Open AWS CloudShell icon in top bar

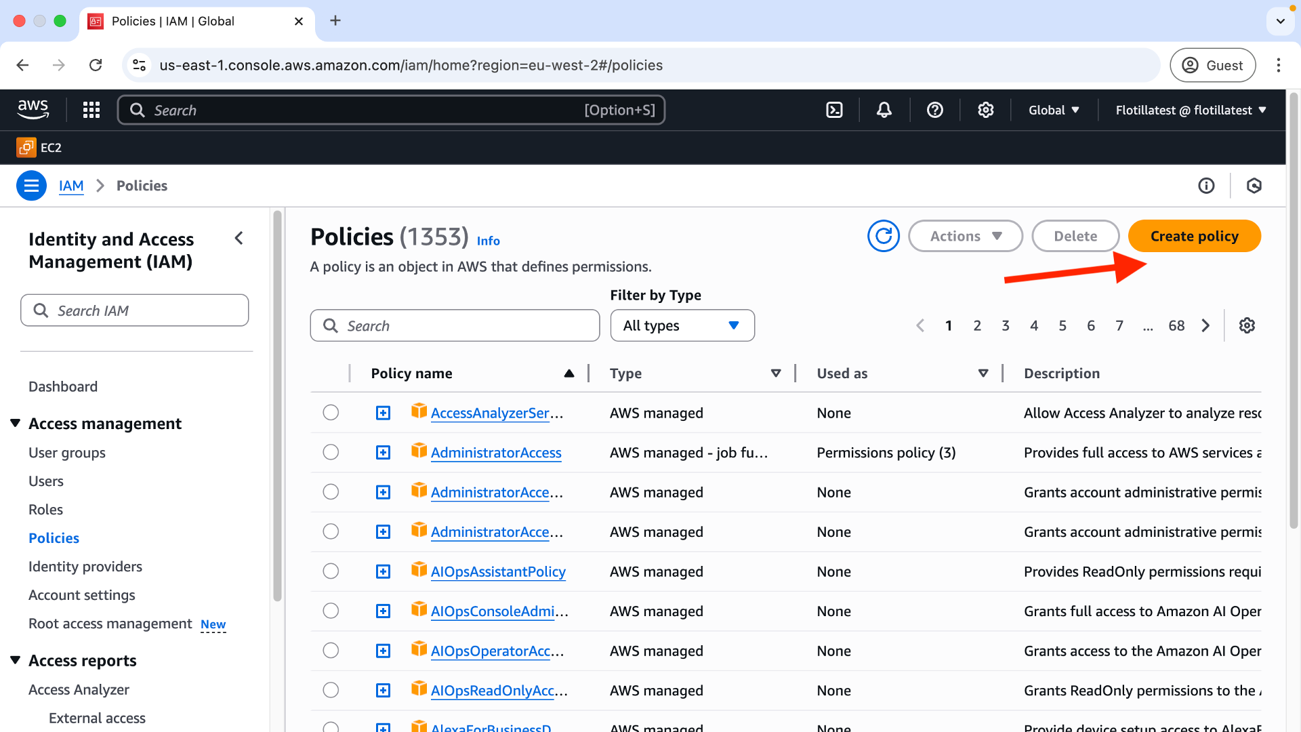[834, 110]
